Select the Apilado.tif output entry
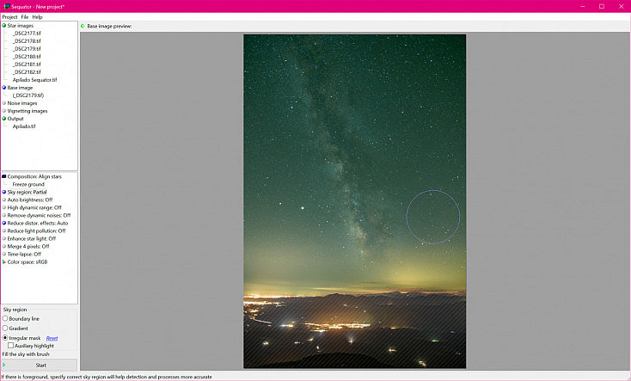Screen dimensions: 631x381 (x=24, y=126)
